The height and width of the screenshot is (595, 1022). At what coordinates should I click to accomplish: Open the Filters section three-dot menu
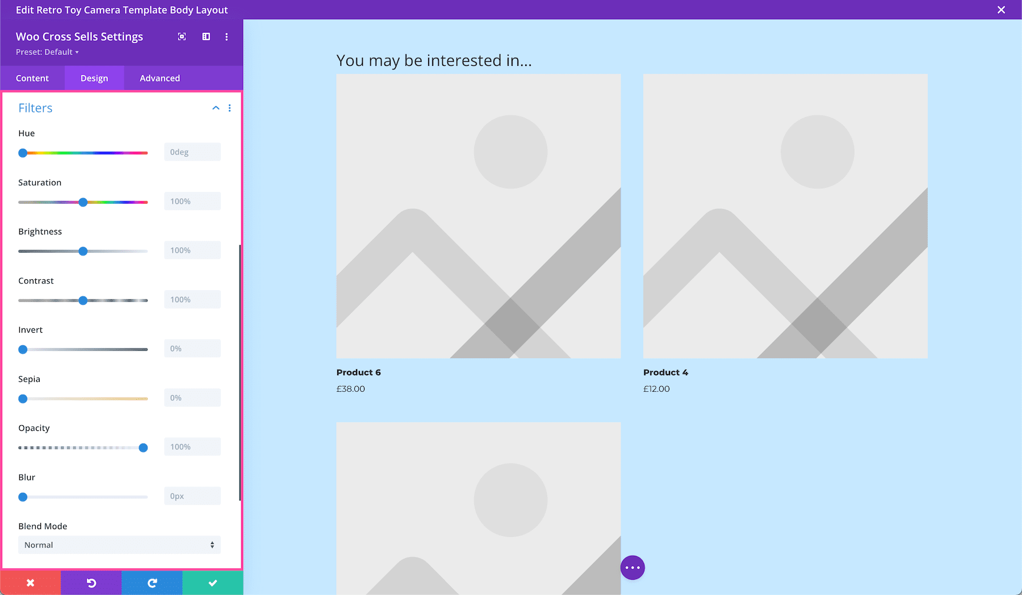[x=229, y=107]
